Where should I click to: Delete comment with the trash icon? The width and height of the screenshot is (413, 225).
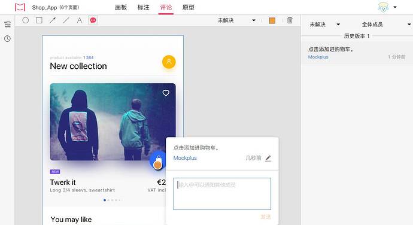coord(290,20)
